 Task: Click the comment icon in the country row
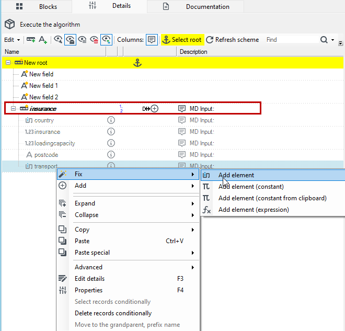[x=182, y=120]
